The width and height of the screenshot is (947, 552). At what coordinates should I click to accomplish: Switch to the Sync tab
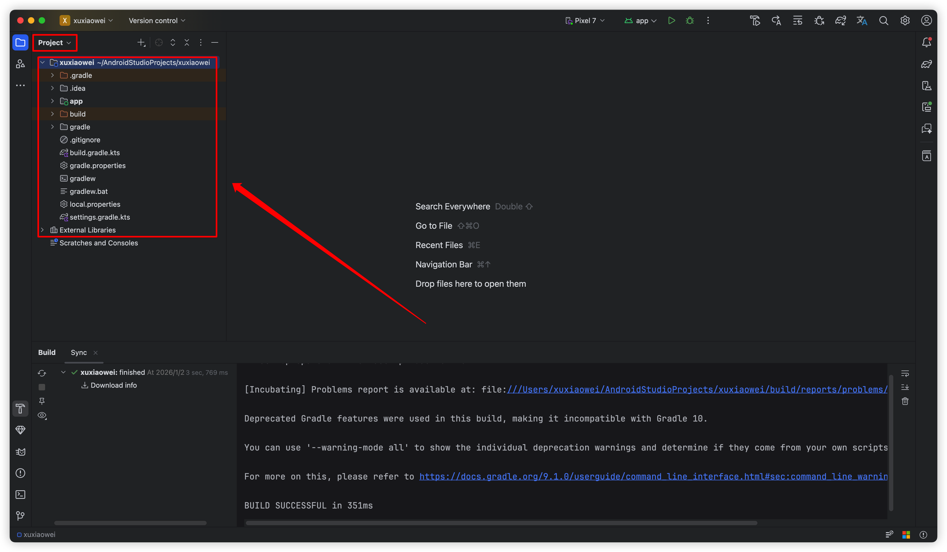(x=79, y=353)
